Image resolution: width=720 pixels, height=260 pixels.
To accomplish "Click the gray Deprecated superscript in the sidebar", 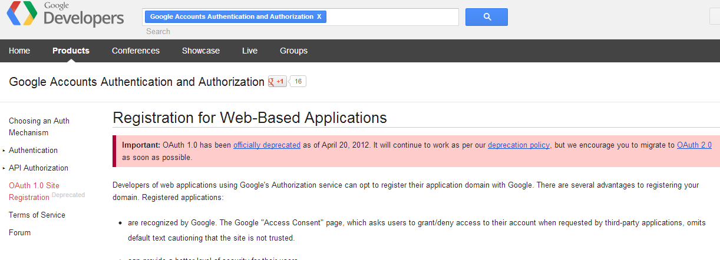I will click(68, 195).
